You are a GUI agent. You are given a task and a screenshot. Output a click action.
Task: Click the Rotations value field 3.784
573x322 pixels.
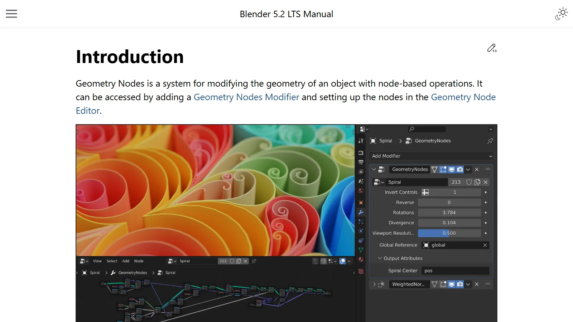click(449, 213)
